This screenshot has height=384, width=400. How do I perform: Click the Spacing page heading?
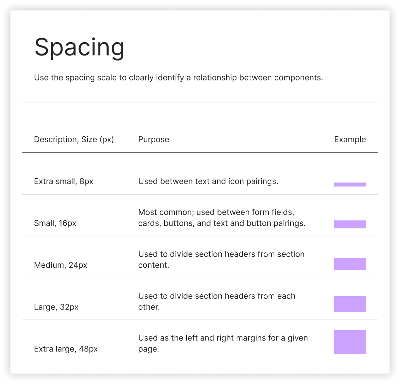pos(79,48)
